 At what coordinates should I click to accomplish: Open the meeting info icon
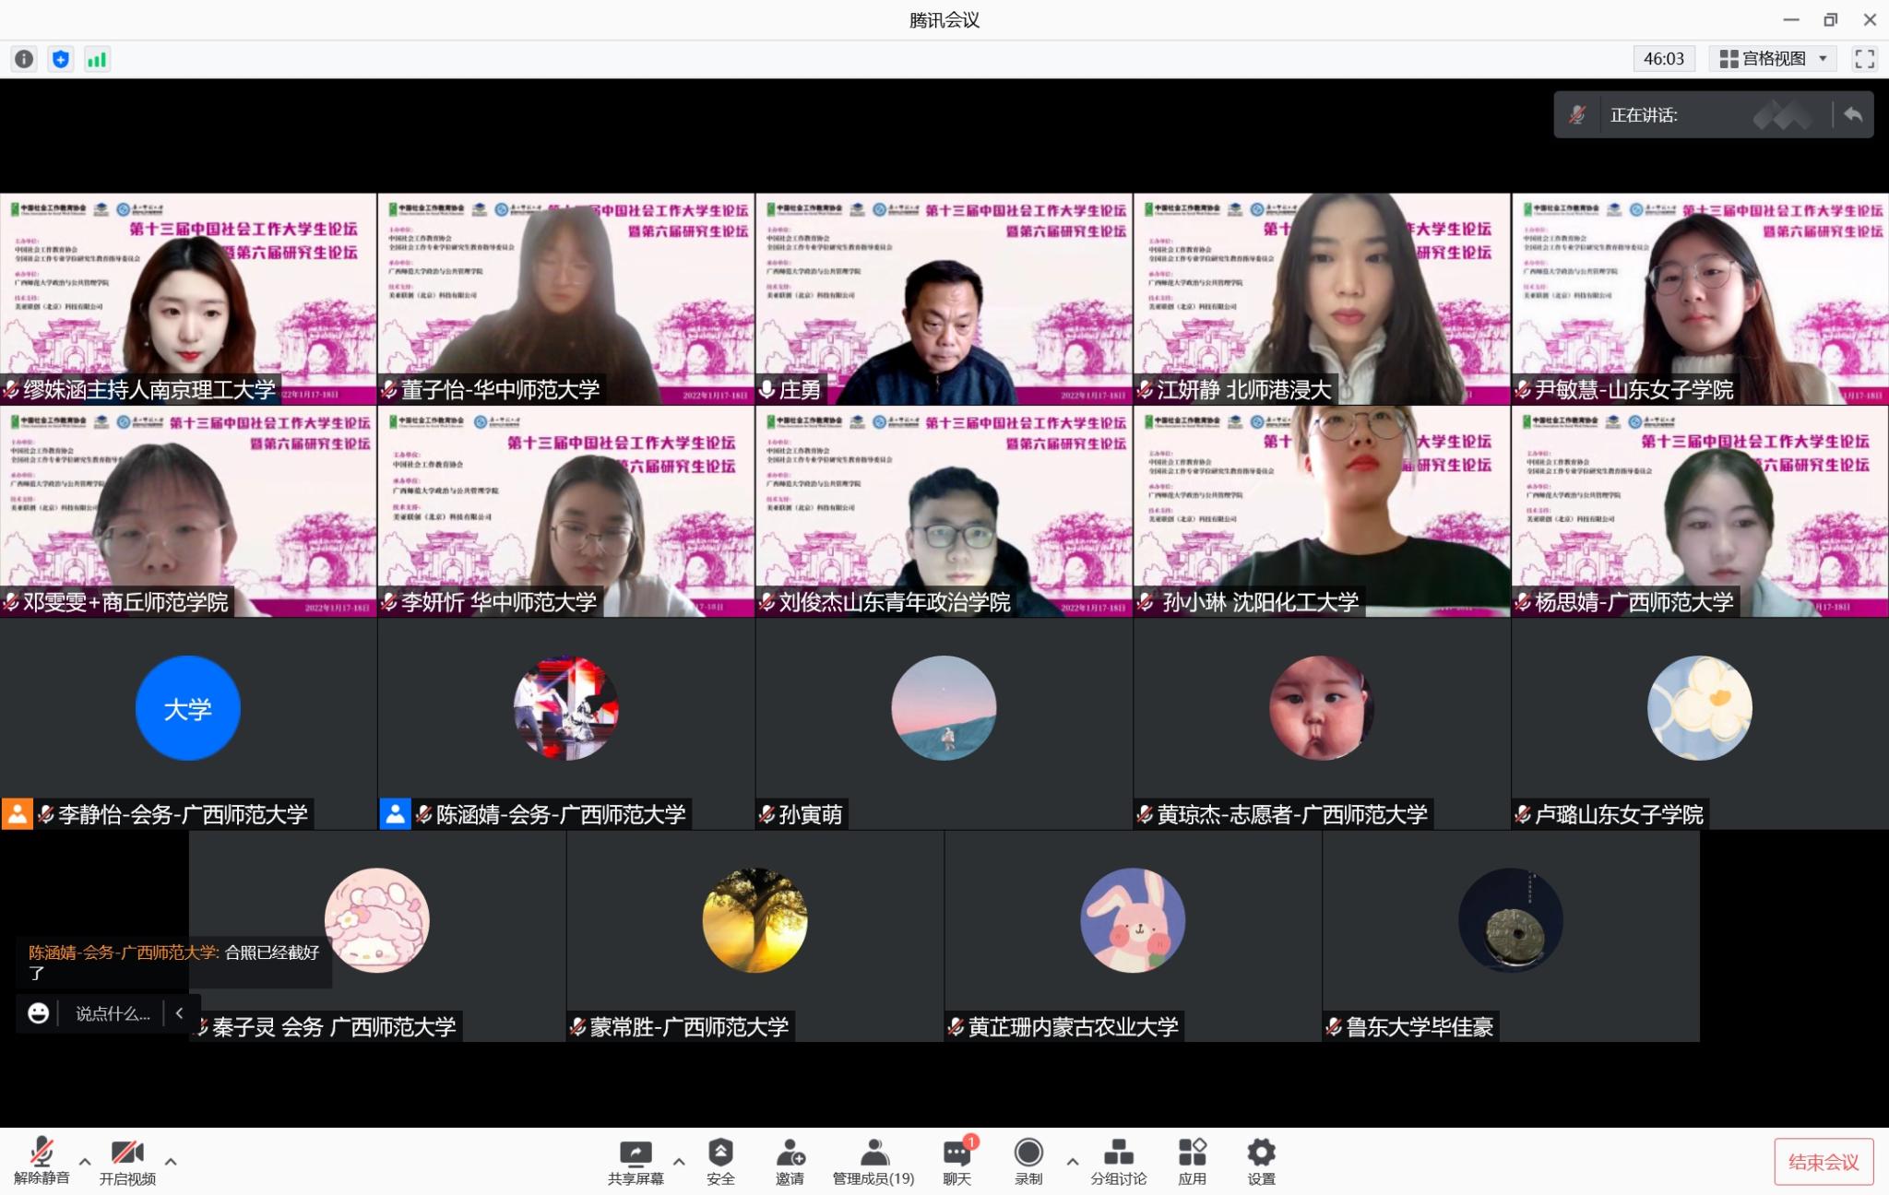pyautogui.click(x=24, y=60)
